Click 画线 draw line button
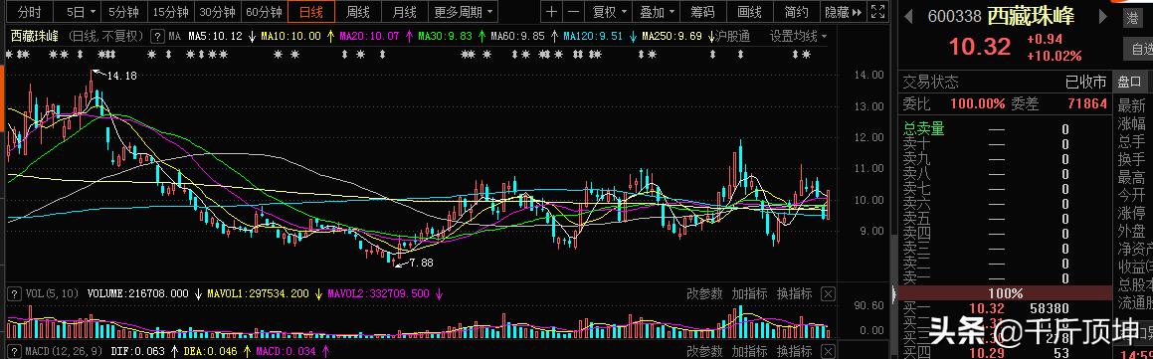 (x=749, y=12)
